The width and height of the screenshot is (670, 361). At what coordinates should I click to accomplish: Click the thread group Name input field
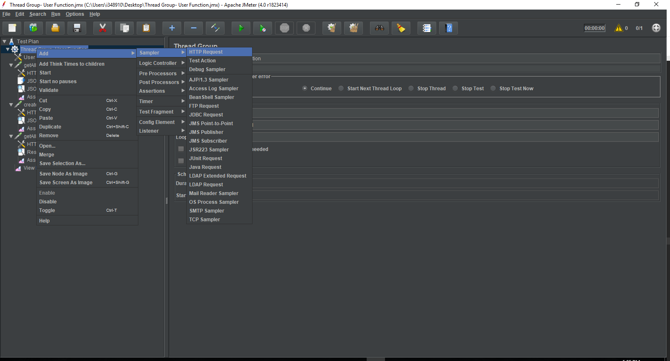point(456,59)
